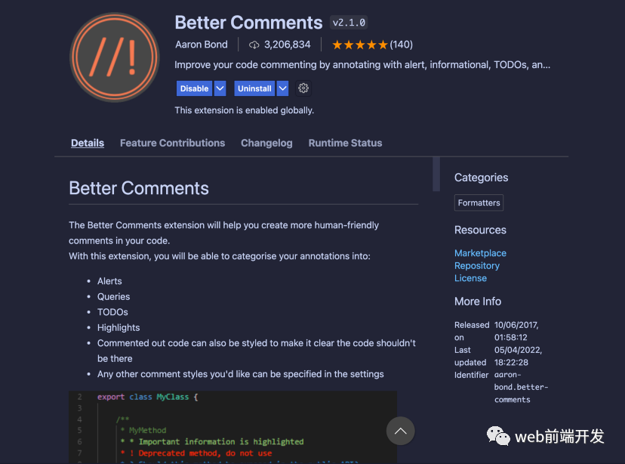Expand the Uninstall dropdown arrow
Viewport: 625px width, 464px height.
point(282,88)
